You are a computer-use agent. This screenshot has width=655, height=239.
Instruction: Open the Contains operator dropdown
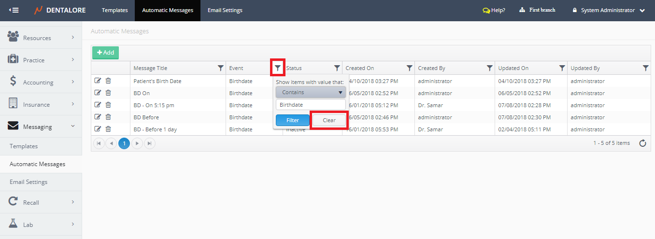(311, 92)
